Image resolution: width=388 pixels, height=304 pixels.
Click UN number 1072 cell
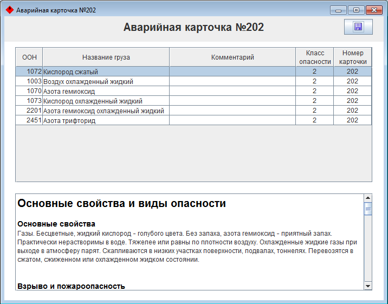(29, 72)
